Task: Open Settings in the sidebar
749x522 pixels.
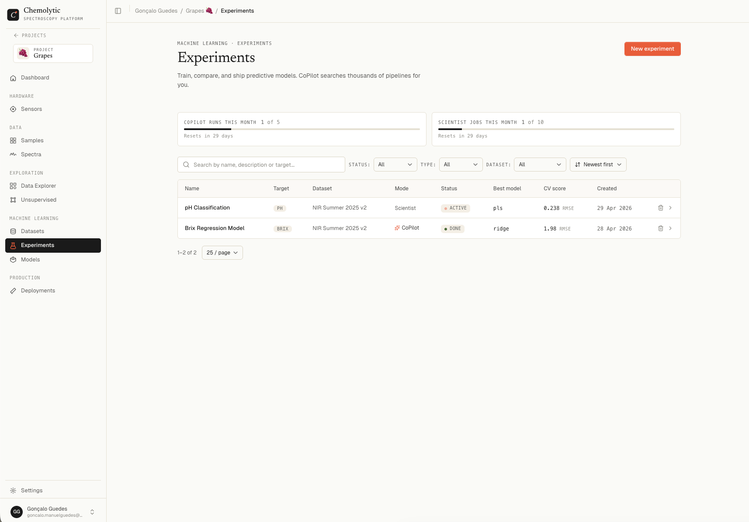Action: (x=53, y=491)
